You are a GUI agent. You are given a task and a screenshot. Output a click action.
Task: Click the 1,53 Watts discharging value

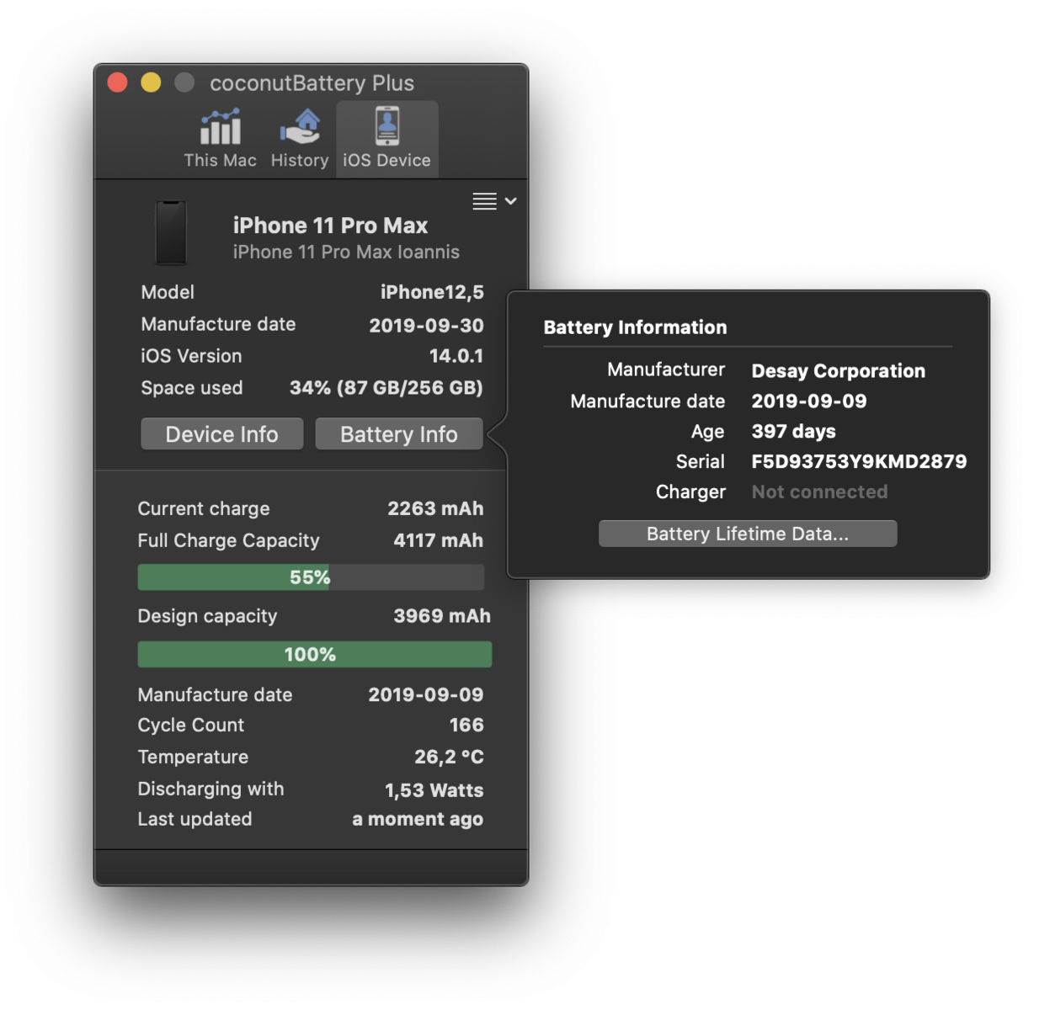[434, 790]
